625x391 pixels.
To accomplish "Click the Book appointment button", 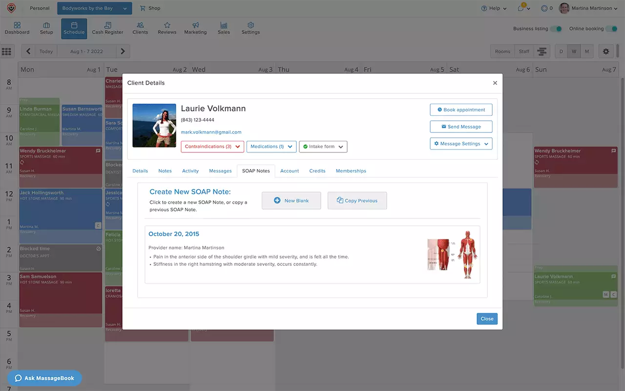I will (x=461, y=109).
